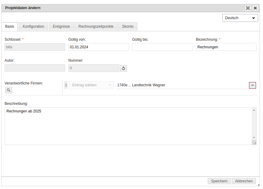Image resolution: width=263 pixels, height=189 pixels.
Task: Switch to the Konfiguration tab
Action: coord(33,26)
